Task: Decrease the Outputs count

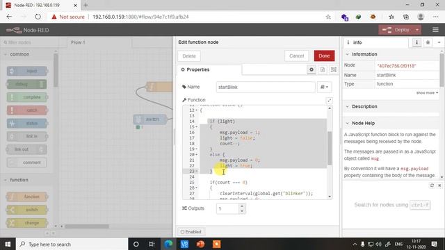Action: [242, 211]
